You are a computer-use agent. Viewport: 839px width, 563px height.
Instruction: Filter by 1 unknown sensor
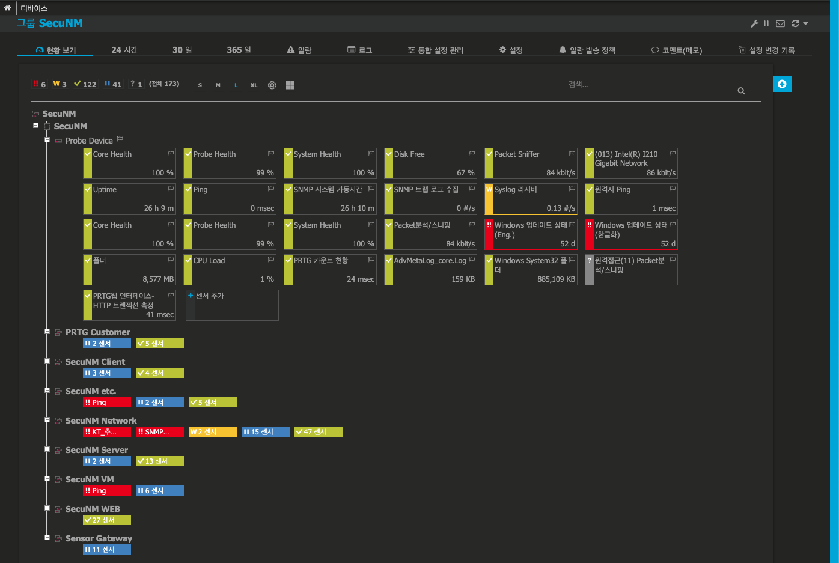click(x=136, y=84)
